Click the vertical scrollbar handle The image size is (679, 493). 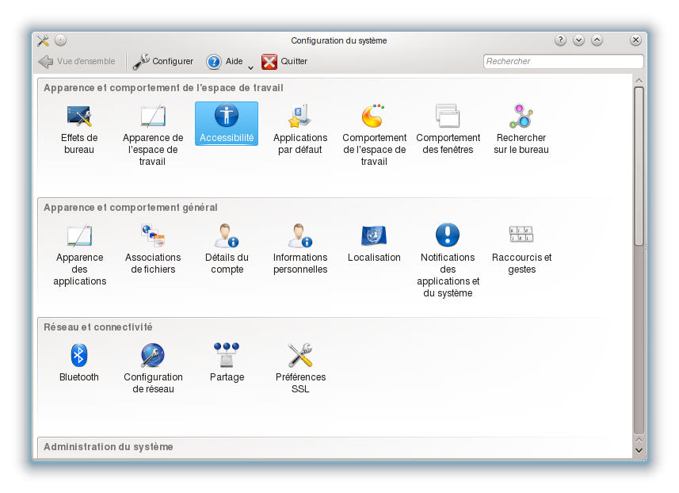[x=639, y=166]
